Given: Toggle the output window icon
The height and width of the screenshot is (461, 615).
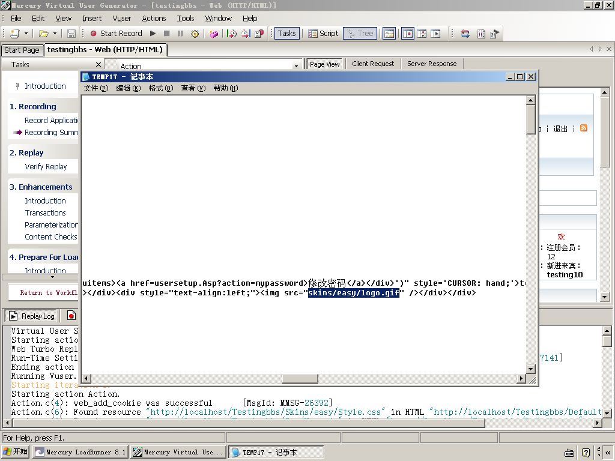Looking at the screenshot, I should (389, 34).
